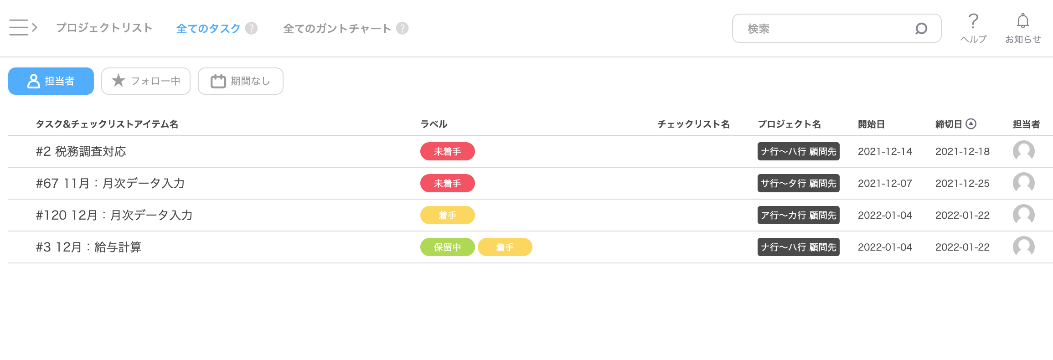Click the help question mark icon
Image resolution: width=1053 pixels, height=360 pixels.
[973, 21]
